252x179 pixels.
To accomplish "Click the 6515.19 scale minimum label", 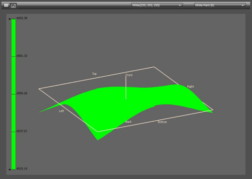I will coord(22,169).
